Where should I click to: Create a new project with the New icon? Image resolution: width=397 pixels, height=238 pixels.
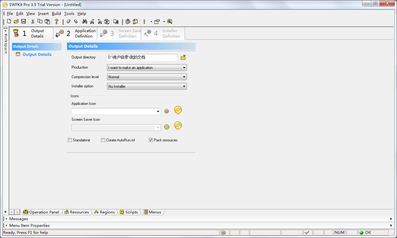click(9, 22)
